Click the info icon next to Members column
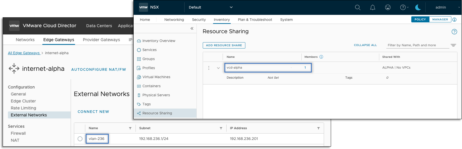The height and width of the screenshot is (149, 462). point(321,57)
